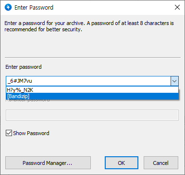Click the horizontal separator line below the description
This screenshot has width=185, height=175.
93,57
